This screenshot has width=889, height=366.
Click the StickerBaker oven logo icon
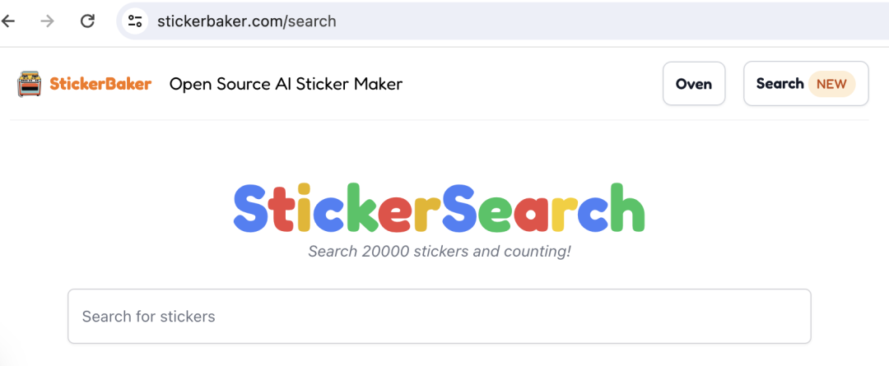point(30,84)
